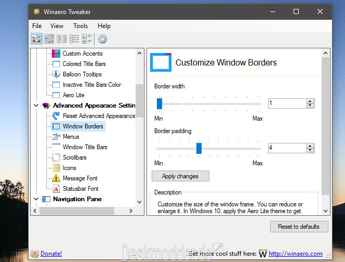Decrease Border padding spinner down arrow

(x=310, y=150)
